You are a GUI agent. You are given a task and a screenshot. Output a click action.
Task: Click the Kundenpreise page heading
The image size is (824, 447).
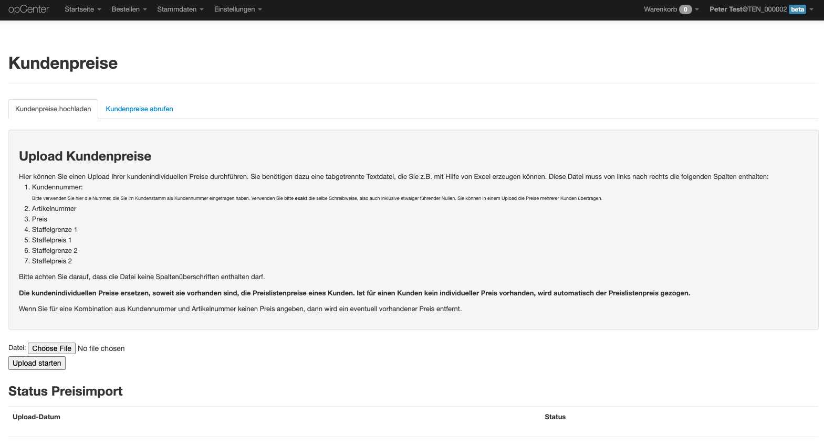coord(63,63)
